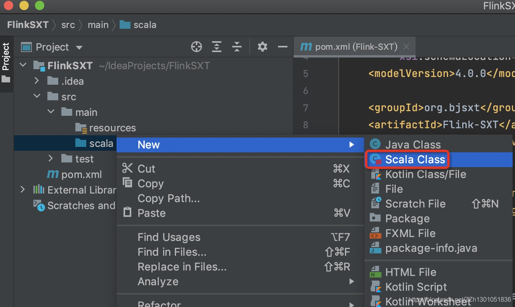Choose Paste in the context menu
This screenshot has height=307, width=515.
click(x=240, y=213)
